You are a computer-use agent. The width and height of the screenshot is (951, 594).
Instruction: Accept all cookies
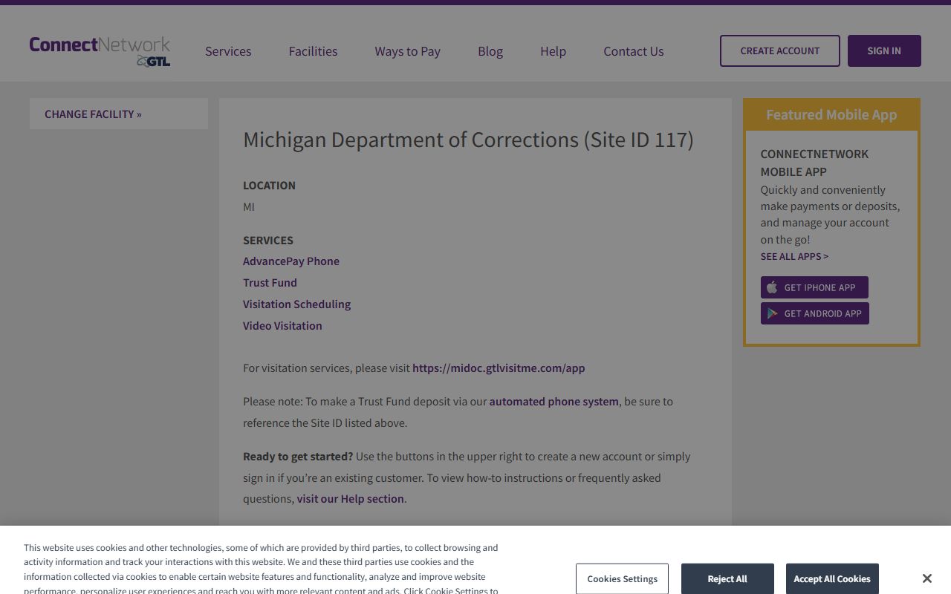[832, 578]
